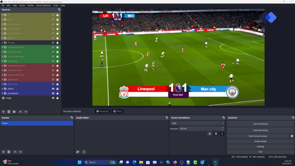Image resolution: width=295 pixels, height=166 pixels.
Task: Open the Edit menu
Action: (9, 5)
